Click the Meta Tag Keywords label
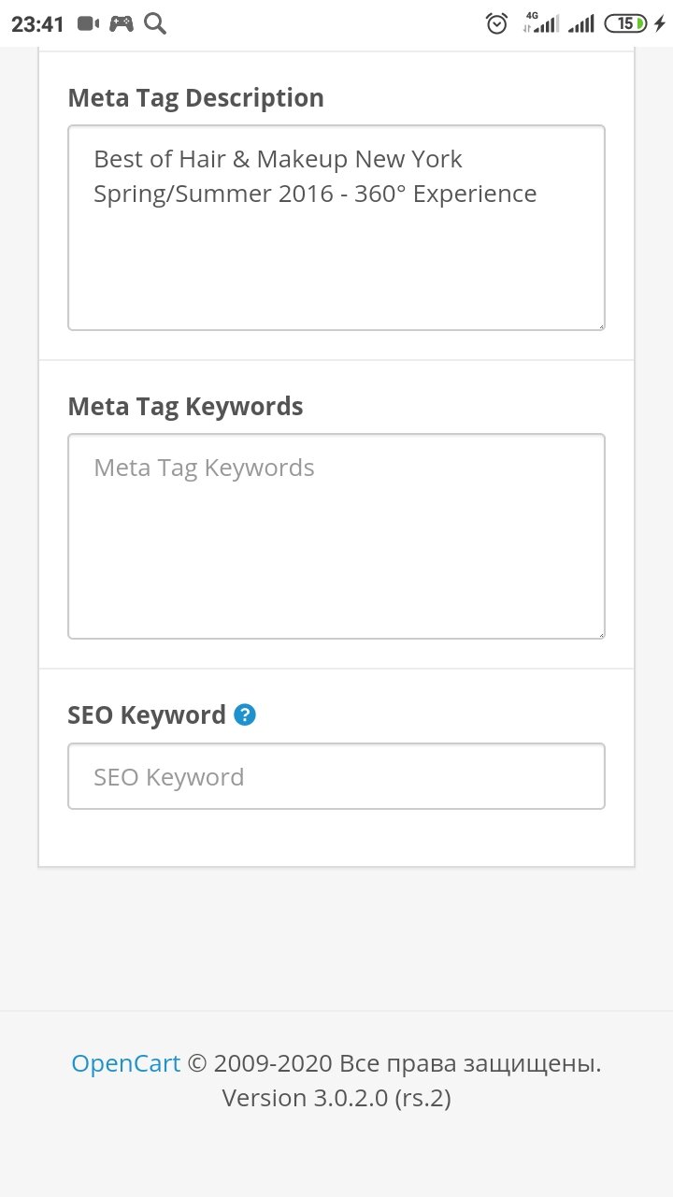The image size is (673, 1197). (185, 407)
